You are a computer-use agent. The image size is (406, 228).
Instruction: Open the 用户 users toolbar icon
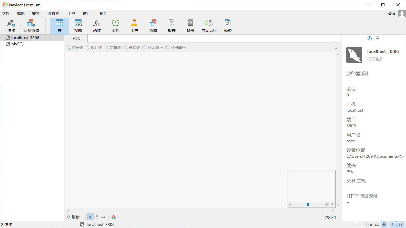coord(134,26)
